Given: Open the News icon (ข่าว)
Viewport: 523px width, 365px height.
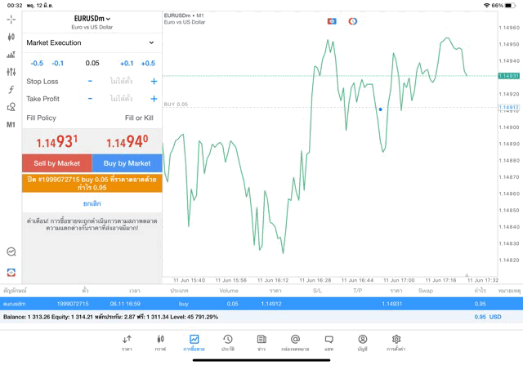Looking at the screenshot, I should click(261, 342).
